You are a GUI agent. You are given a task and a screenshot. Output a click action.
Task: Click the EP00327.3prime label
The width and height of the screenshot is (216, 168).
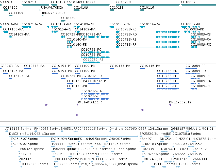[x=31, y=149]
